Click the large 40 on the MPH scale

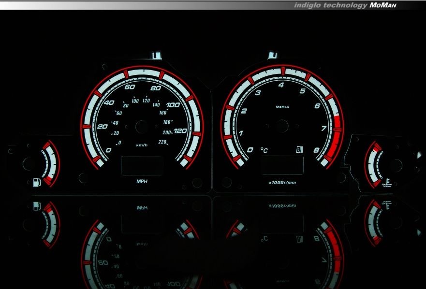(x=109, y=102)
